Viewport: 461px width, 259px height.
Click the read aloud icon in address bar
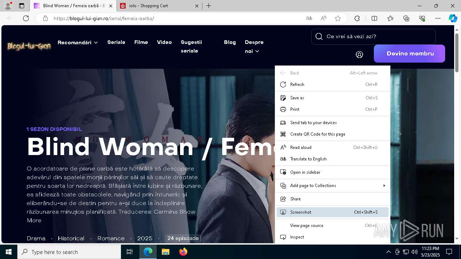(323, 18)
